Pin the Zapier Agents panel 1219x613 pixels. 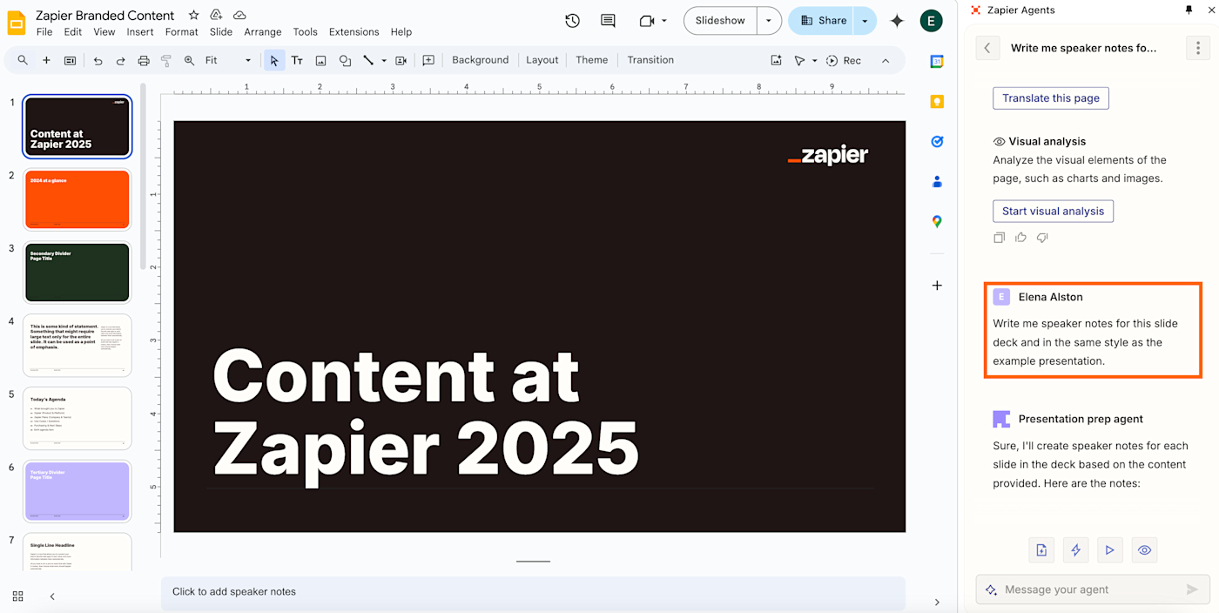pos(1189,10)
